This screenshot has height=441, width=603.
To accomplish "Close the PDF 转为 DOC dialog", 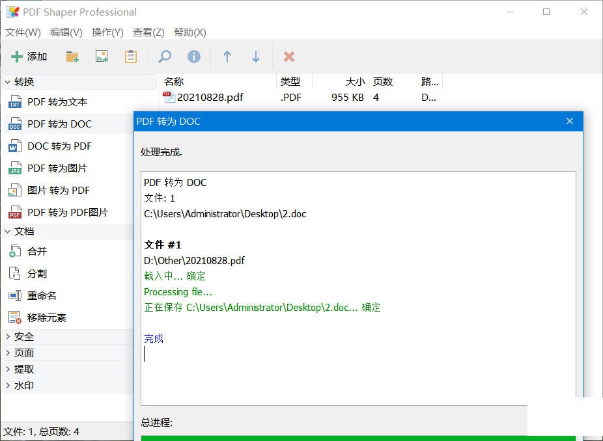I will pyautogui.click(x=570, y=122).
